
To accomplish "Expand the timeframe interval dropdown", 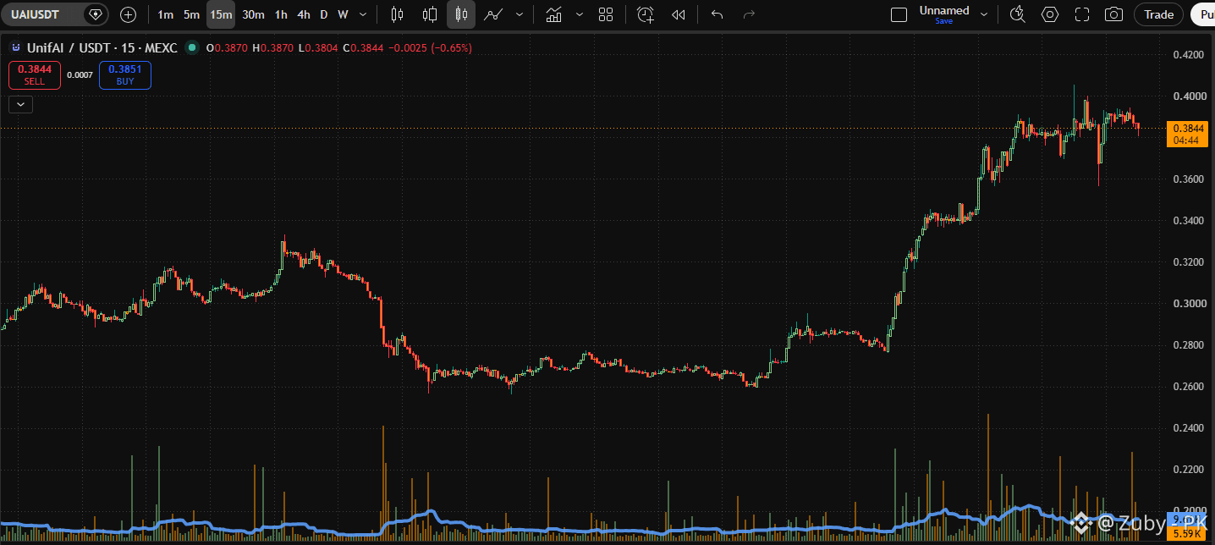I will coord(363,14).
